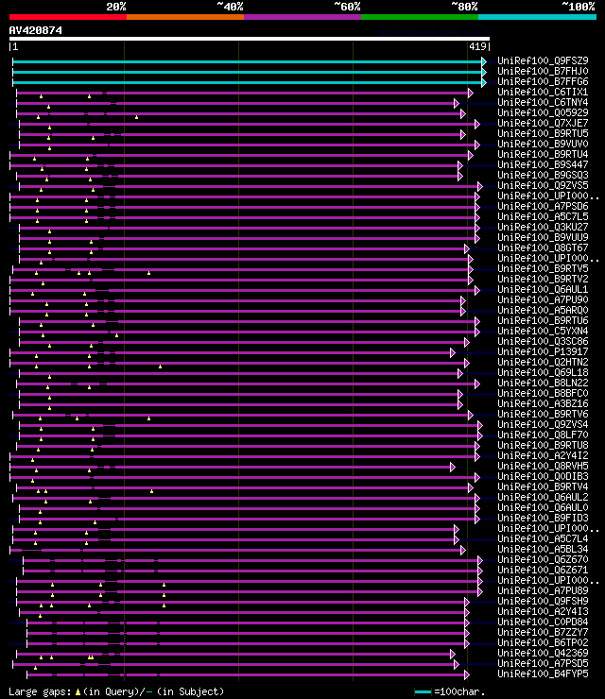Select hit label UniRef100_B9RTU5
Screen dimensions: 605x699
pyautogui.click(x=543, y=133)
